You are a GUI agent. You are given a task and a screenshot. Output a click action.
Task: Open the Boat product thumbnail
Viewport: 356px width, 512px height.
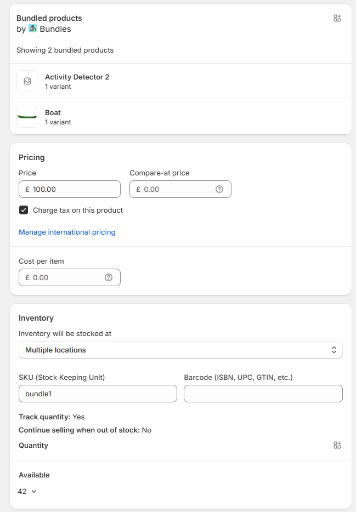27,117
